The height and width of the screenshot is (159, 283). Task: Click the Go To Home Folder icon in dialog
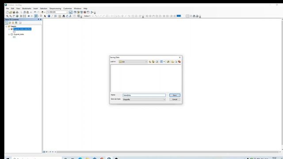(x=153, y=62)
